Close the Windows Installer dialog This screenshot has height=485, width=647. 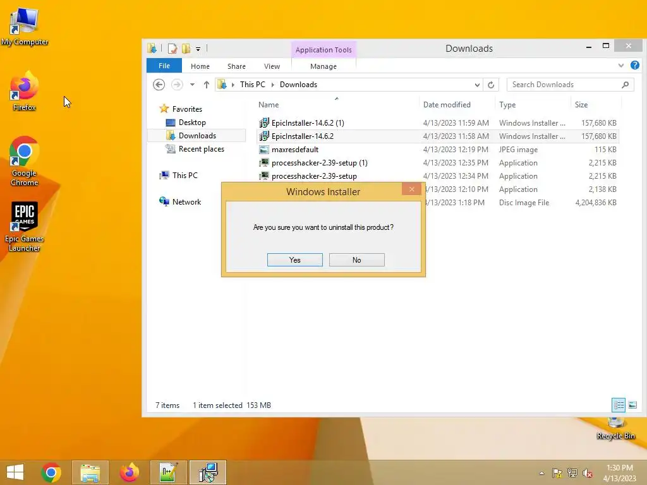pyautogui.click(x=411, y=189)
